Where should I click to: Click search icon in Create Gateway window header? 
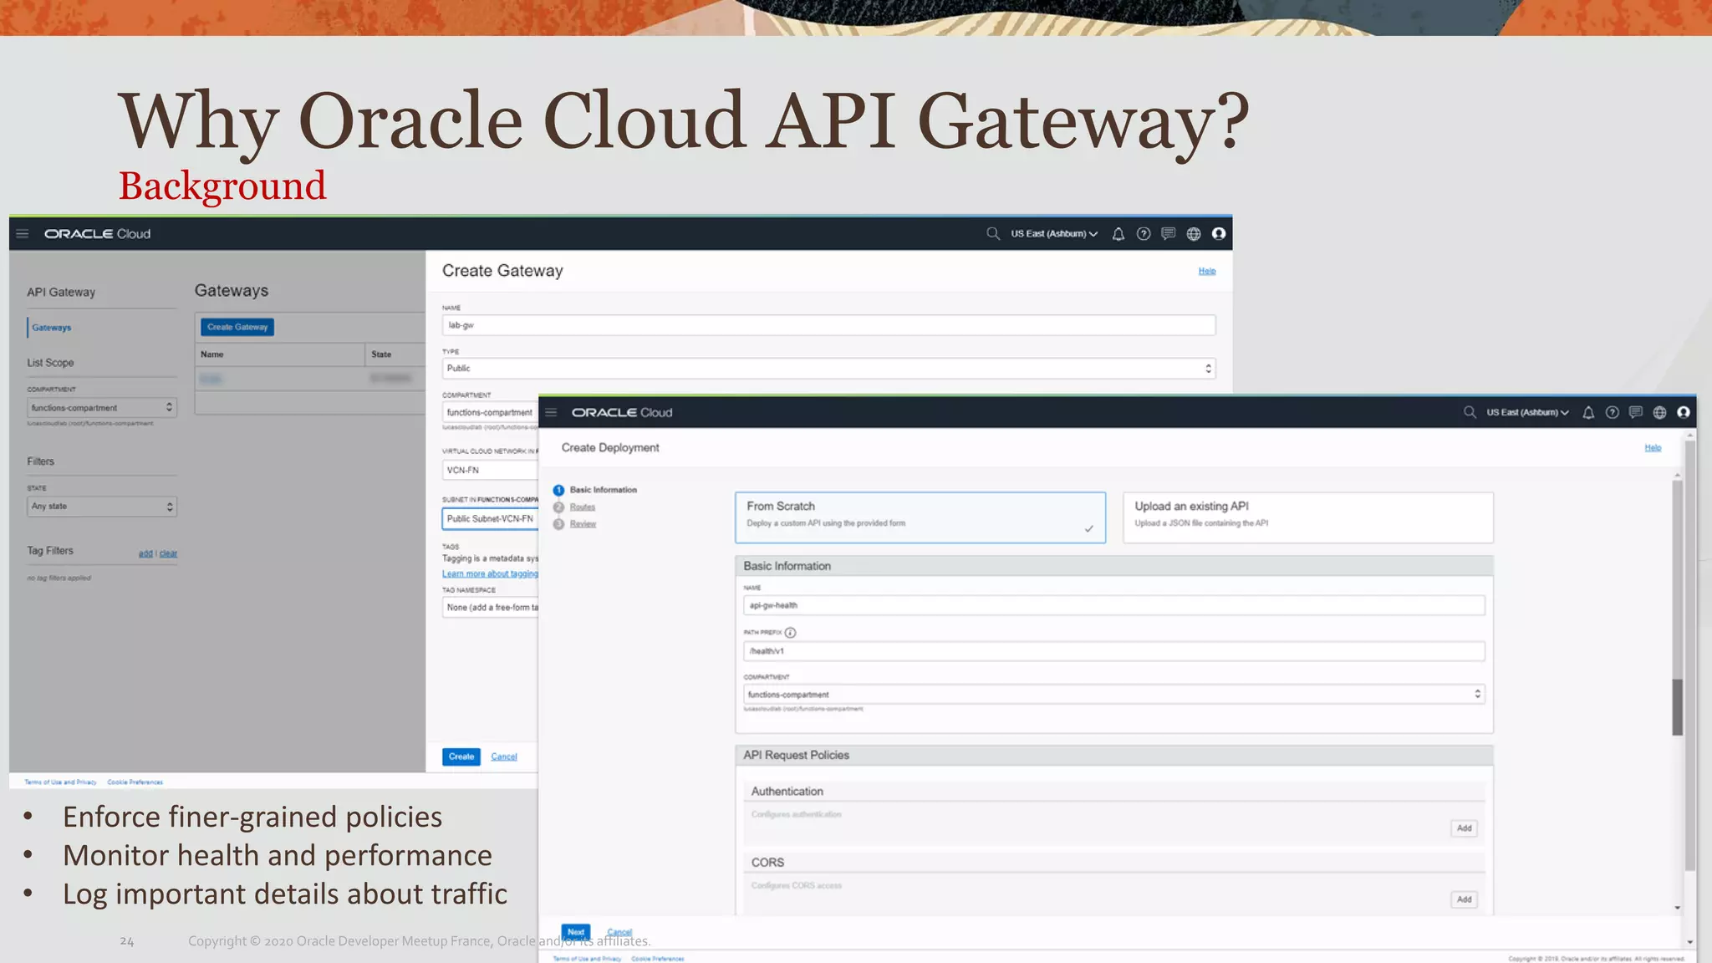(x=993, y=234)
